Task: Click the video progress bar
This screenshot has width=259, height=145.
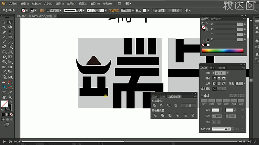Action: (x=129, y=141)
